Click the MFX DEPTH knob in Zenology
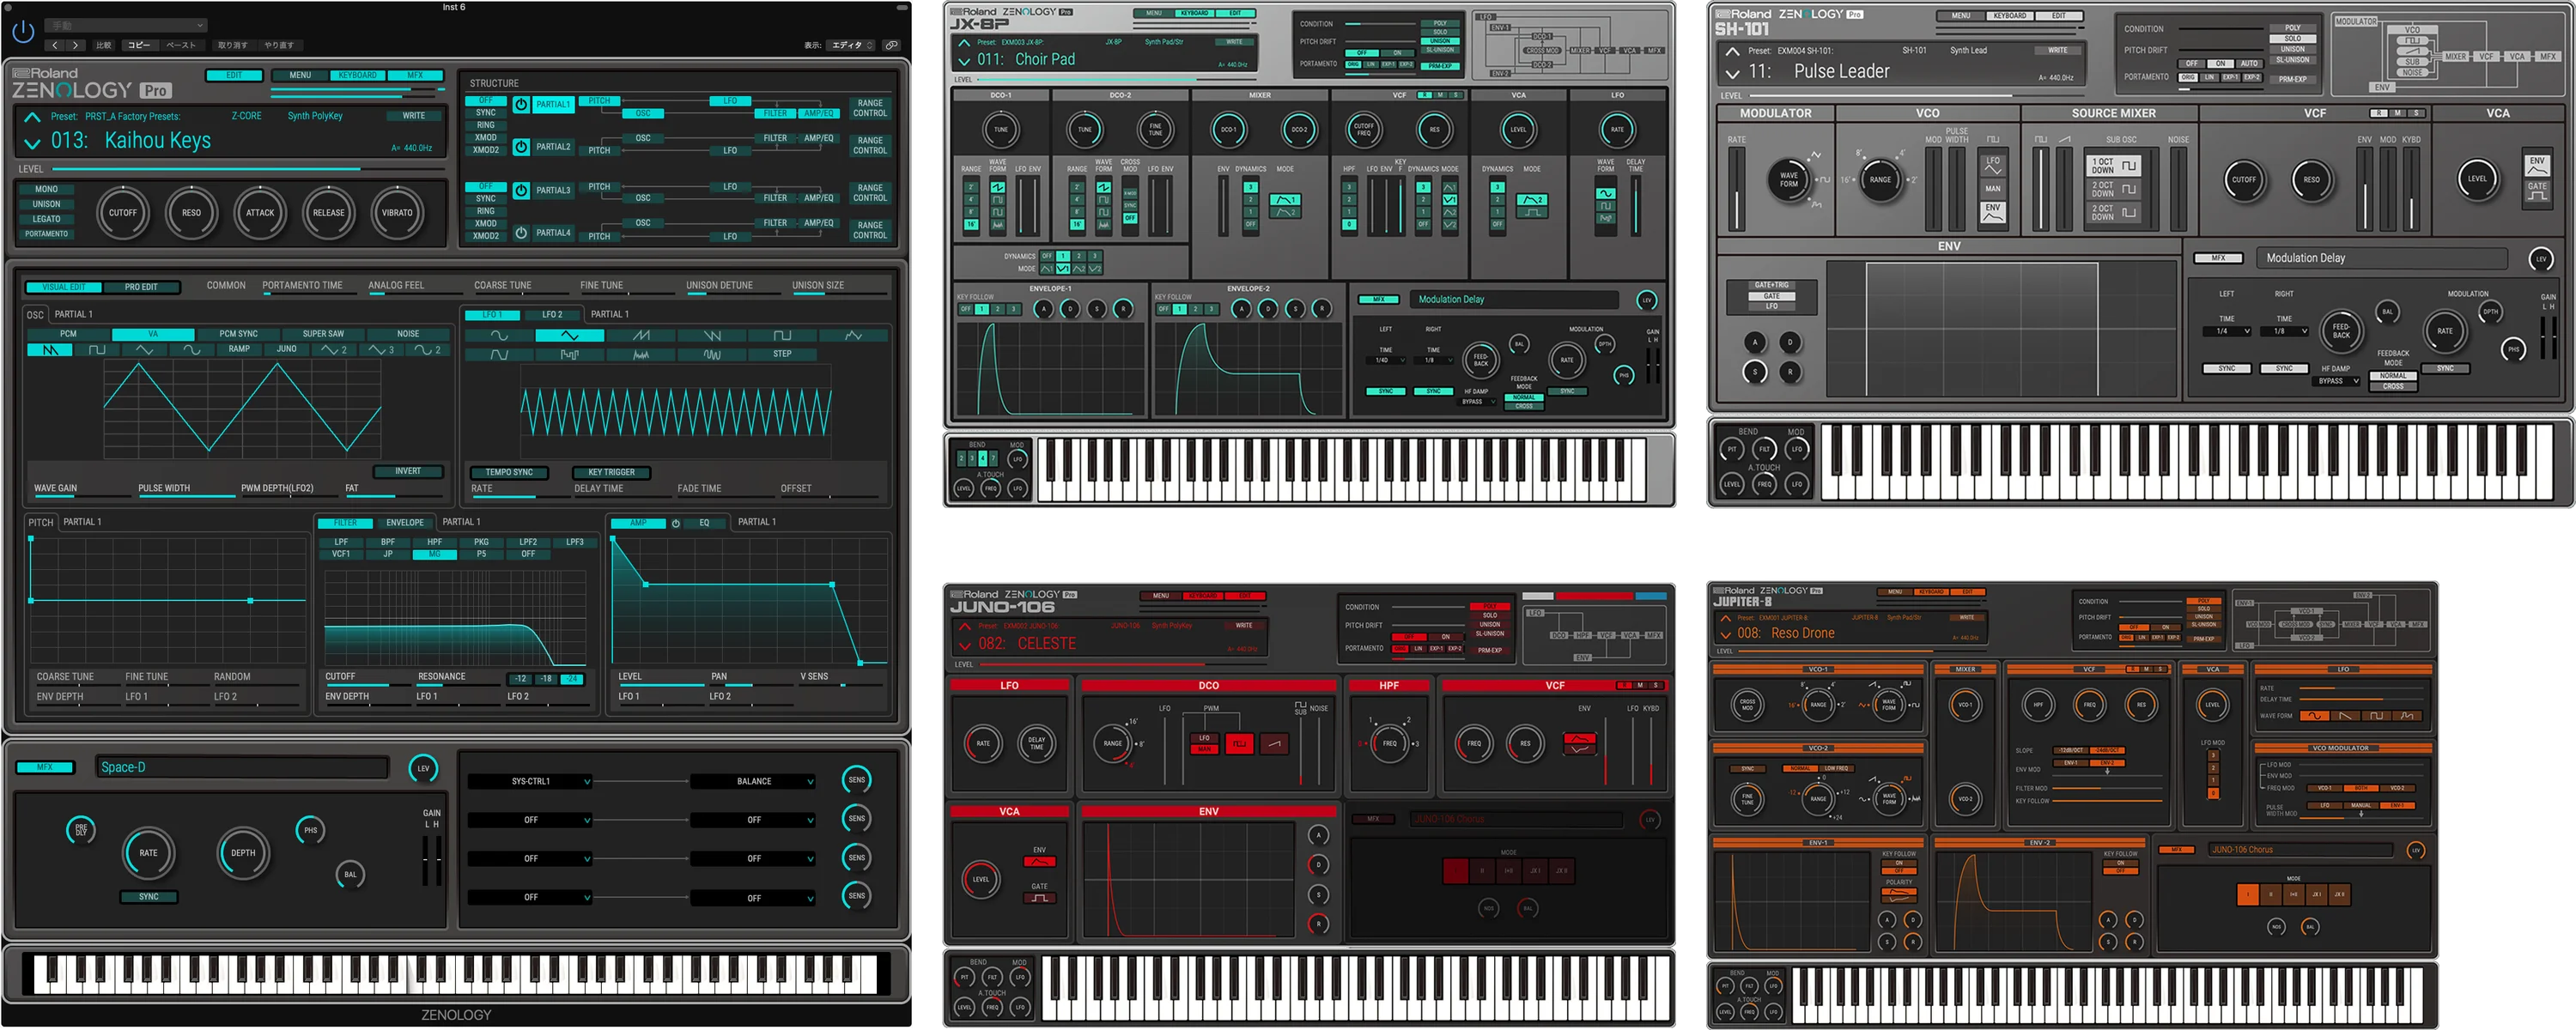This screenshot has height=1030, width=2576. point(243,853)
